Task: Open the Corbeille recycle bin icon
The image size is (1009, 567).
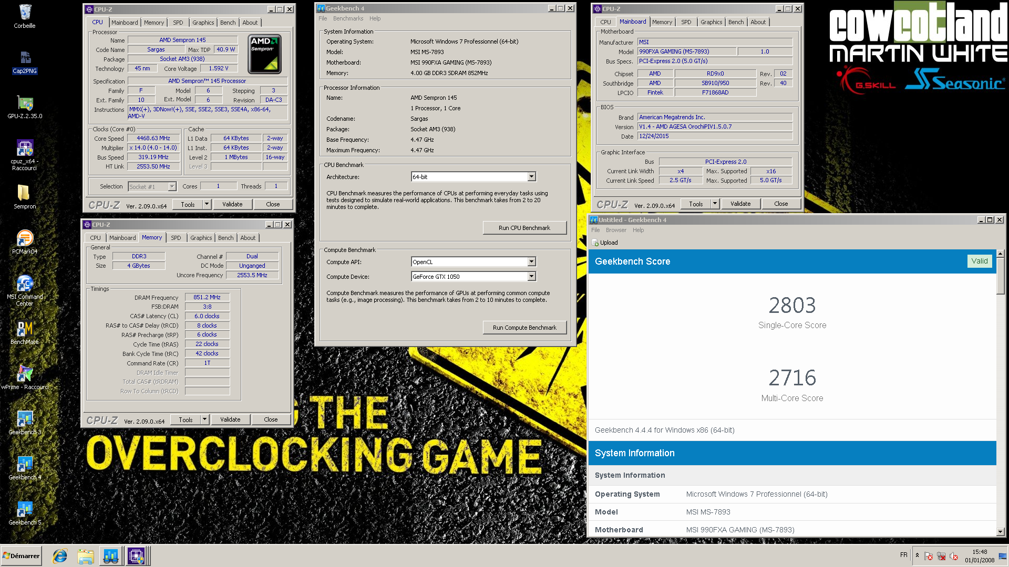Action: (25, 16)
